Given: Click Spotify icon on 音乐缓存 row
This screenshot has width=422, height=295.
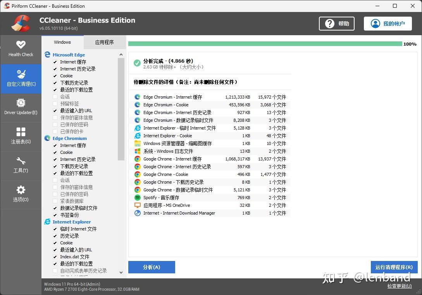Looking at the screenshot, I should [138, 198].
